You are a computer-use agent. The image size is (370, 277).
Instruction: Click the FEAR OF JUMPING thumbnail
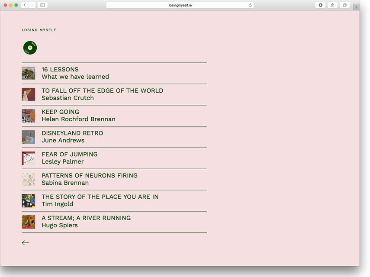click(x=29, y=158)
